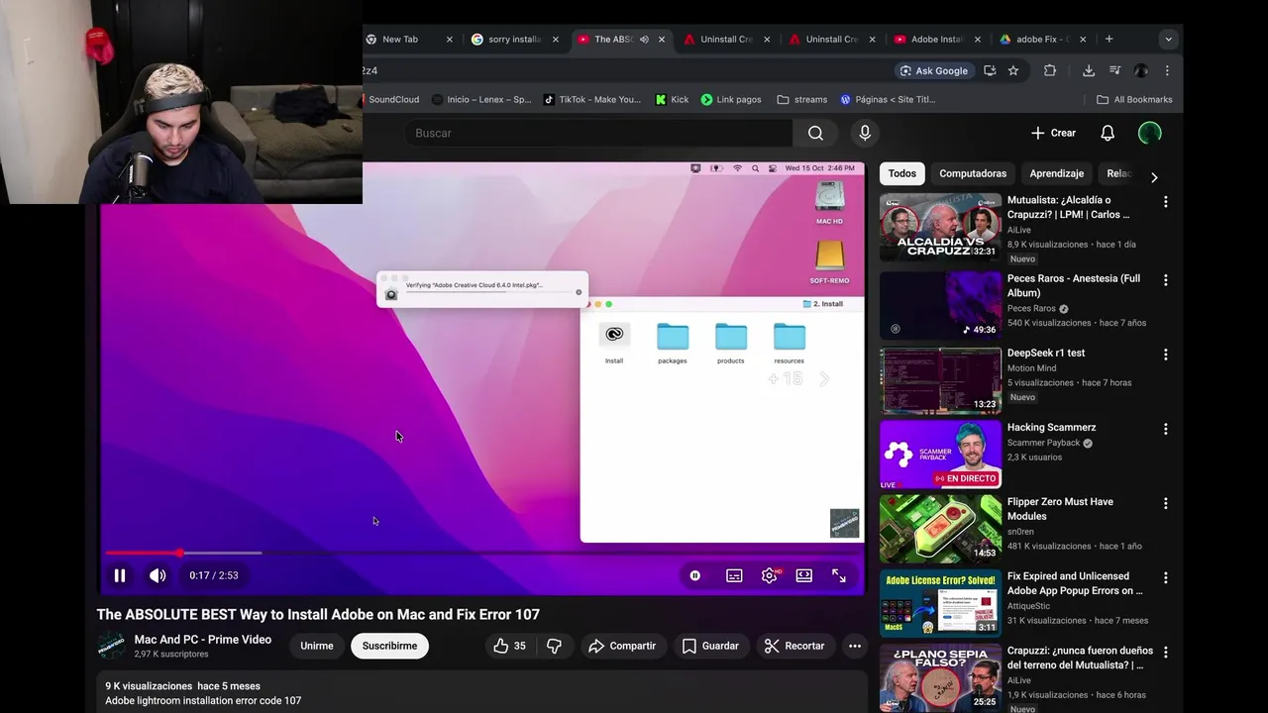Image resolution: width=1268 pixels, height=713 pixels.
Task: Switch to theater mode view
Action: [x=804, y=575]
